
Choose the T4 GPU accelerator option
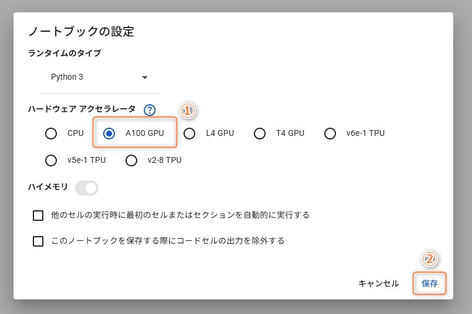click(260, 133)
